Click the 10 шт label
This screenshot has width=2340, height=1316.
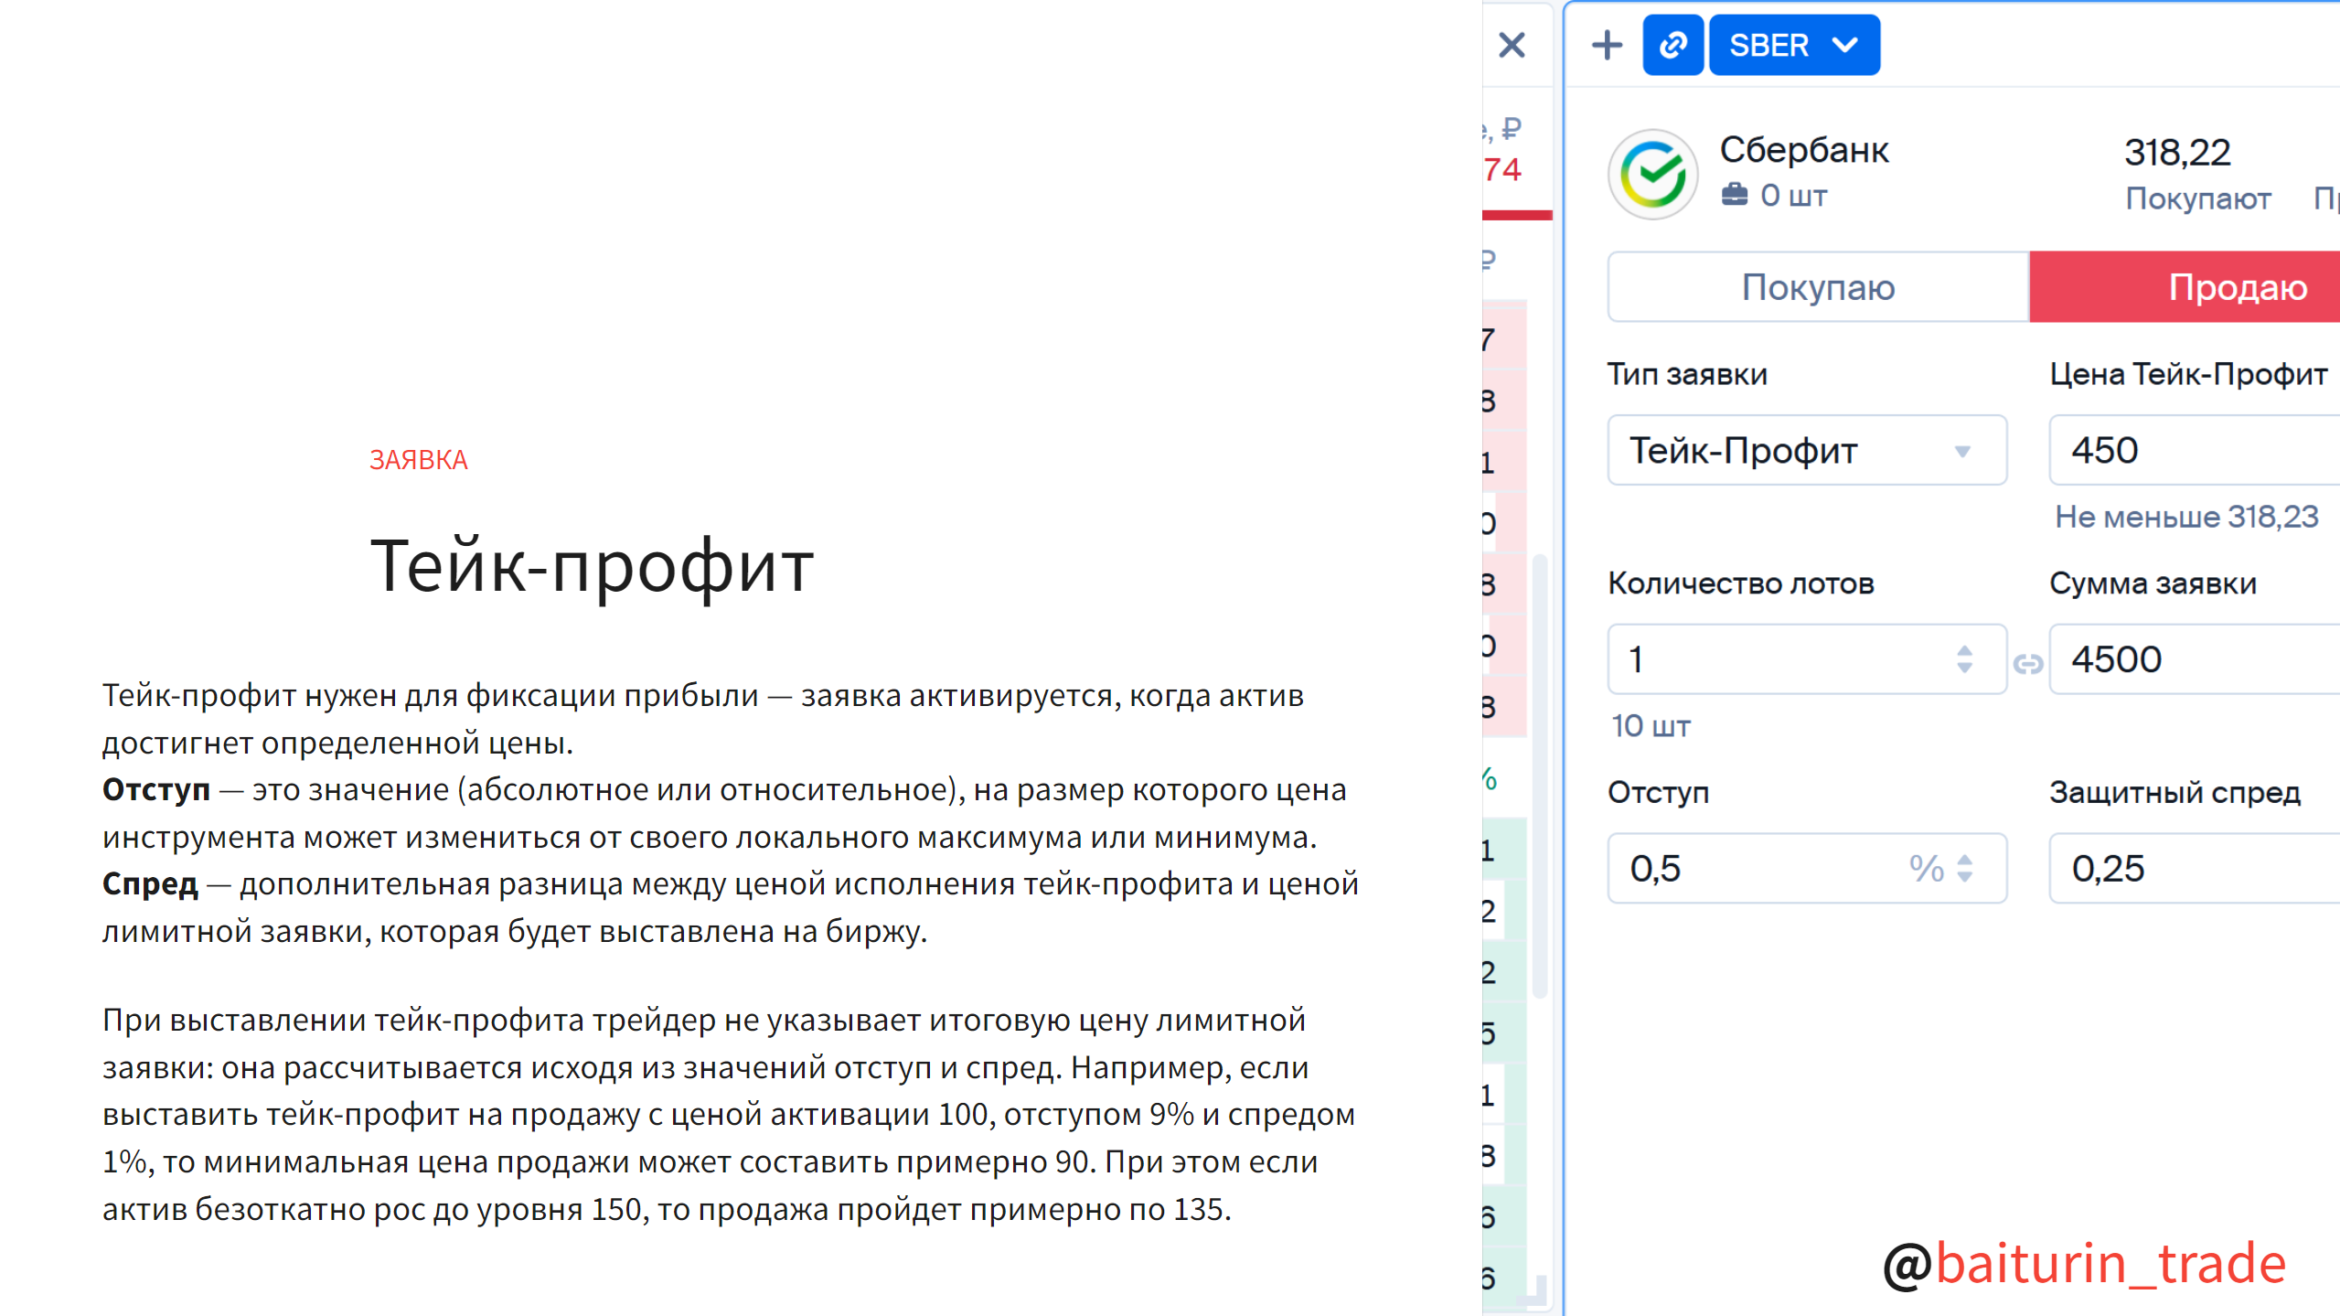[x=1651, y=726]
